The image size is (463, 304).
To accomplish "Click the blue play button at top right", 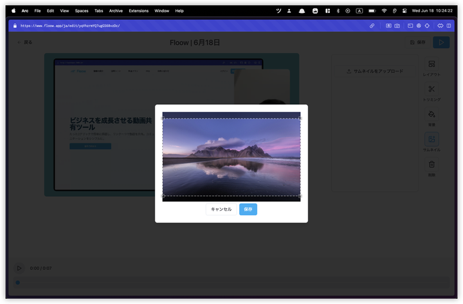I will tap(441, 42).
